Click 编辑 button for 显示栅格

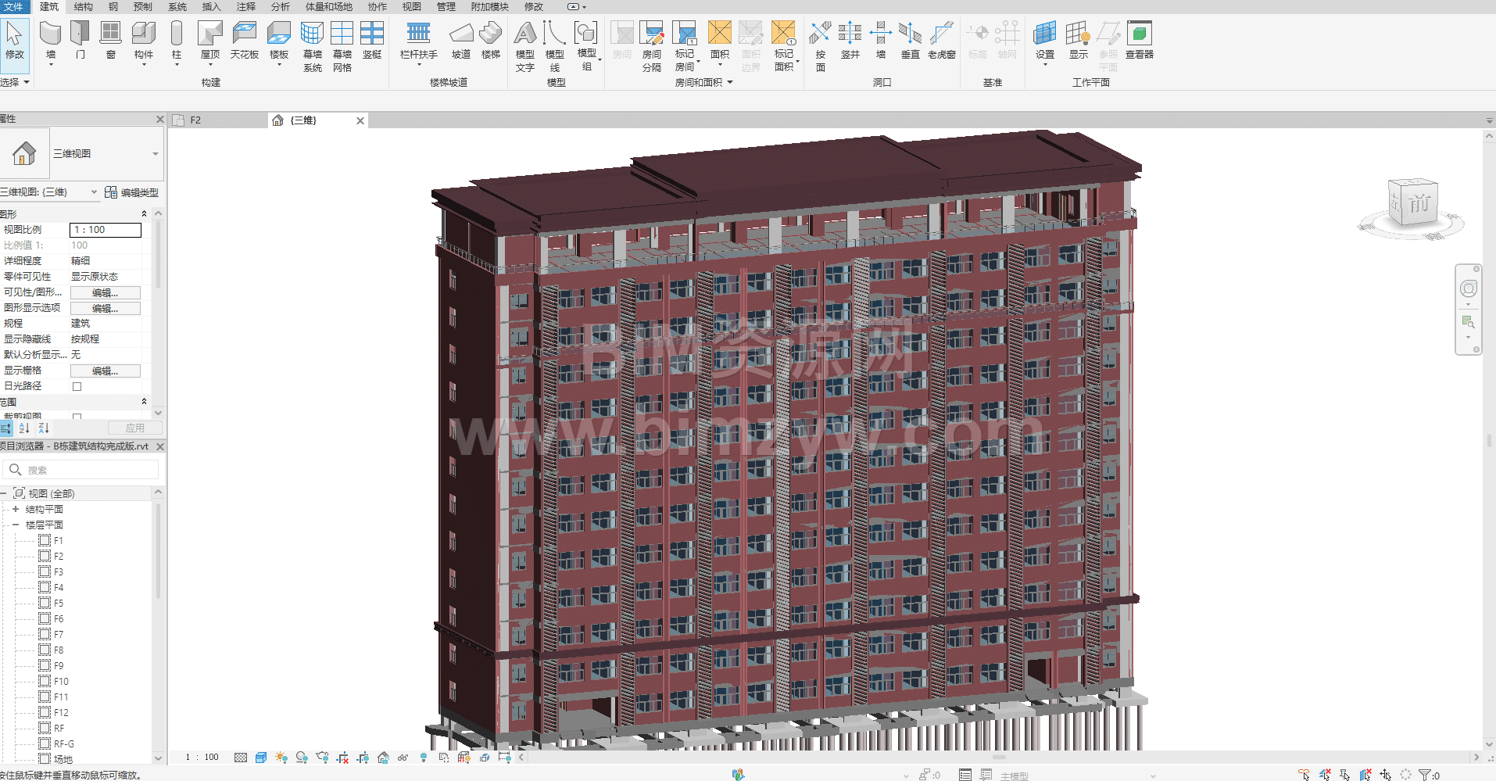[x=106, y=371]
